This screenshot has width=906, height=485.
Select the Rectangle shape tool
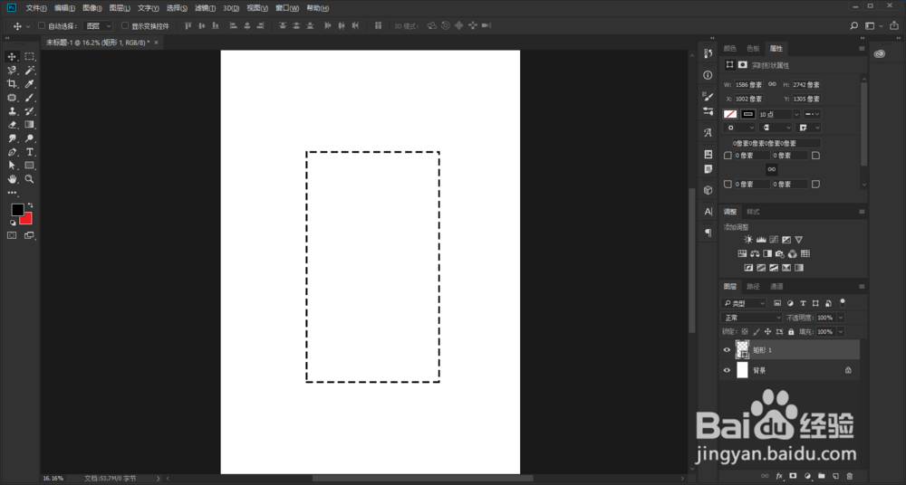click(x=30, y=166)
